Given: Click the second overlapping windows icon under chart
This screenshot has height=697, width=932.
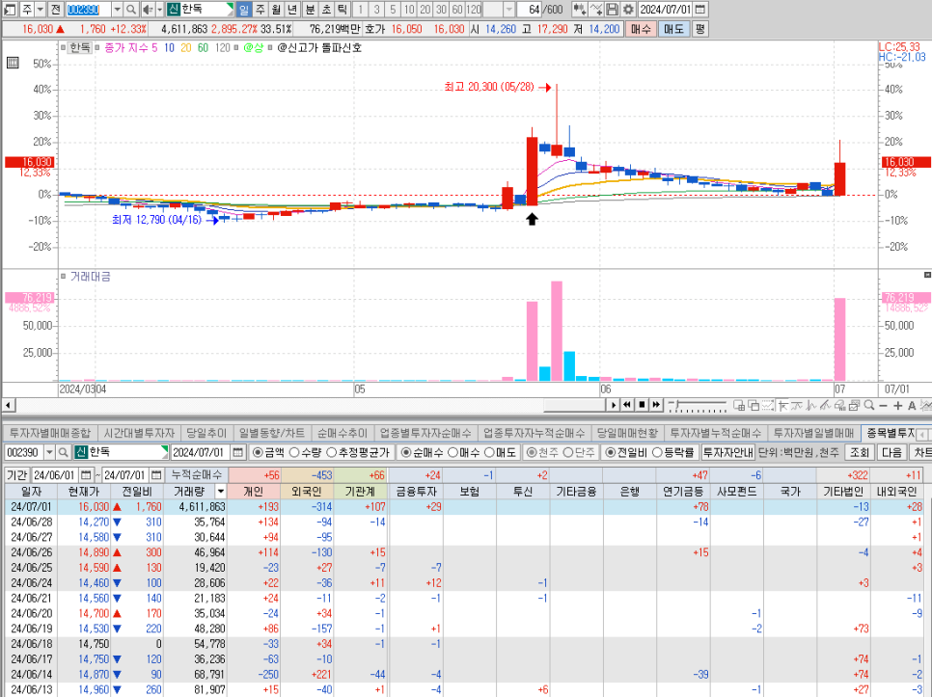Looking at the screenshot, I should [x=754, y=406].
